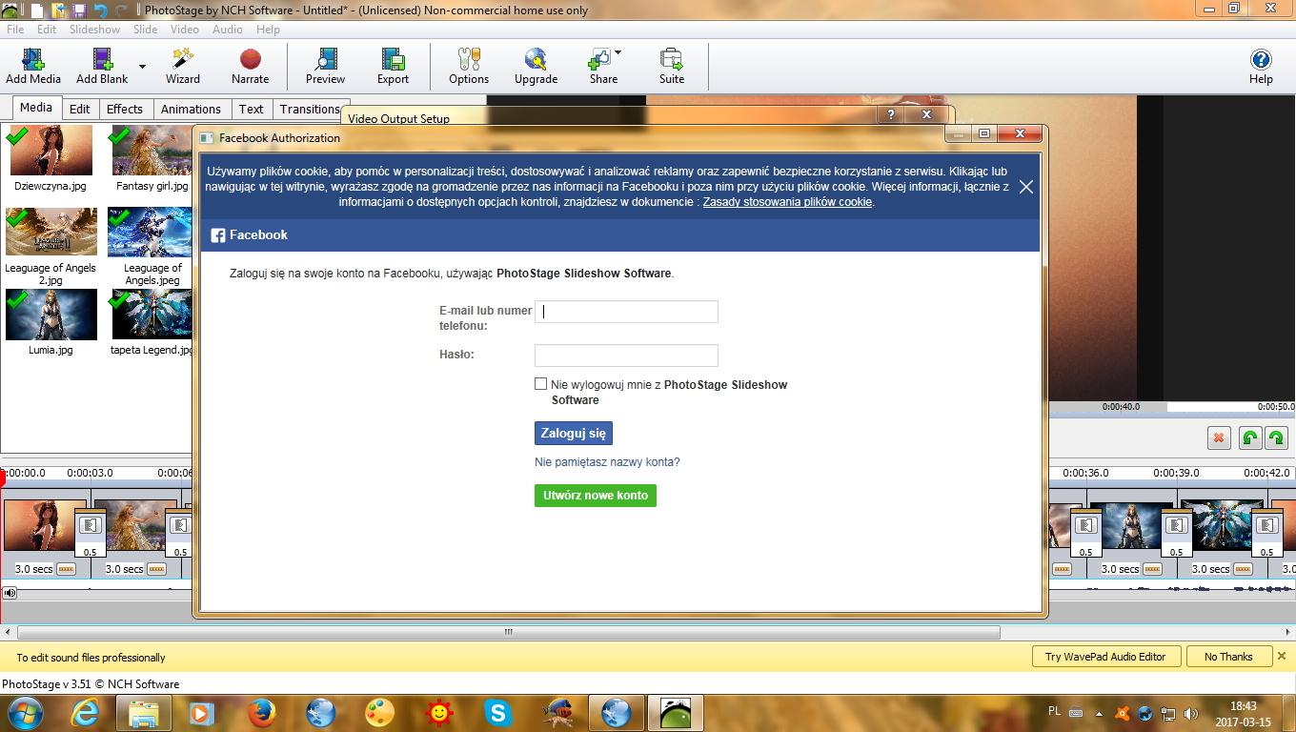Click the Try WavePad Audio Editor button
This screenshot has height=732, width=1296.
(x=1105, y=657)
